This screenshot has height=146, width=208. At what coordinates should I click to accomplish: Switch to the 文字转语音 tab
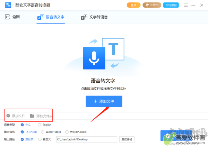pyautogui.click(x=94, y=17)
